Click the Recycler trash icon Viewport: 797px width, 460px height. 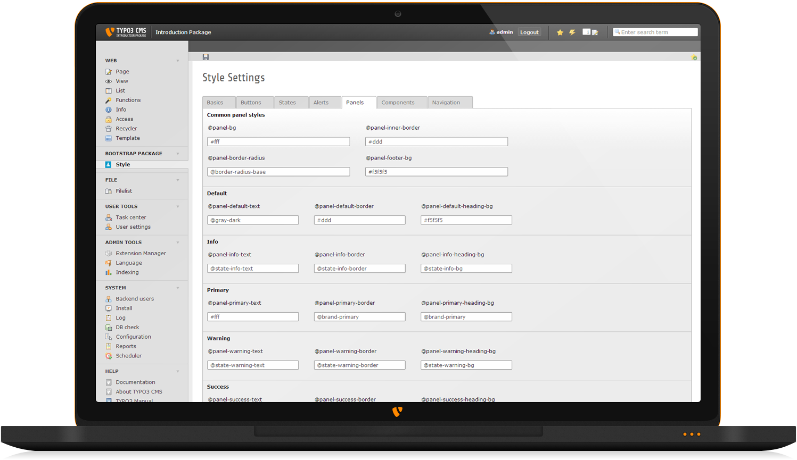[109, 129]
